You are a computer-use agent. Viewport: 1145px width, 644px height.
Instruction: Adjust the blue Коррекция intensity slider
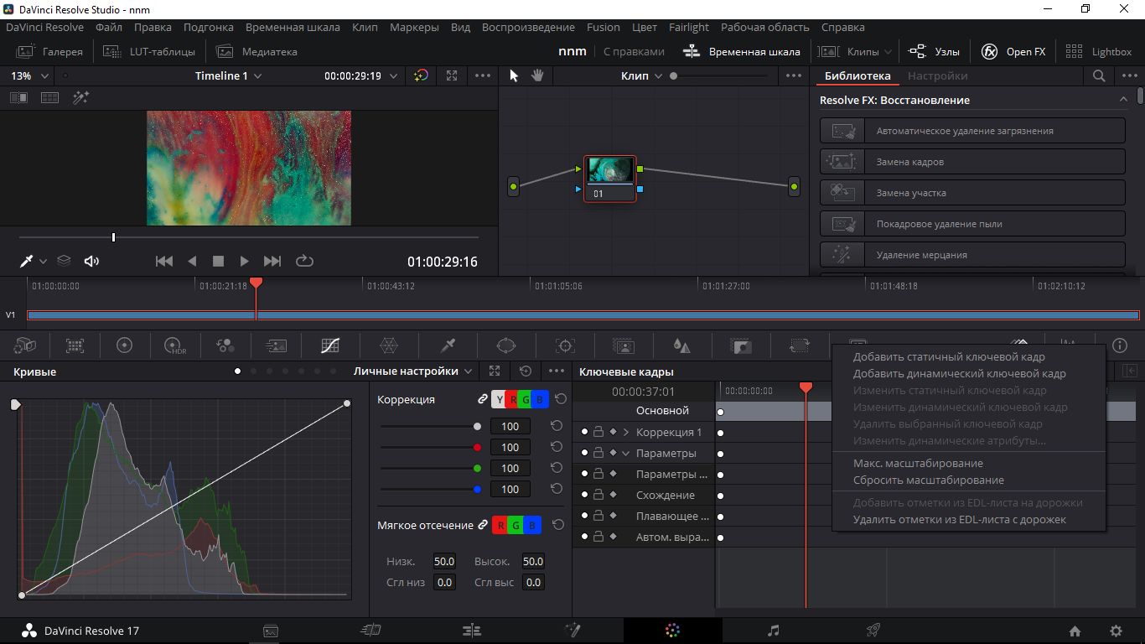pyautogui.click(x=478, y=490)
